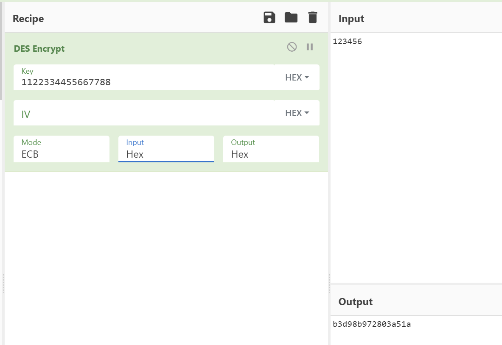Save the current recipe
This screenshot has height=345, width=502.
pos(269,18)
